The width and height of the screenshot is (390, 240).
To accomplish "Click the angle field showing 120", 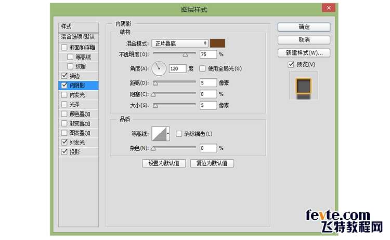I will pos(178,68).
